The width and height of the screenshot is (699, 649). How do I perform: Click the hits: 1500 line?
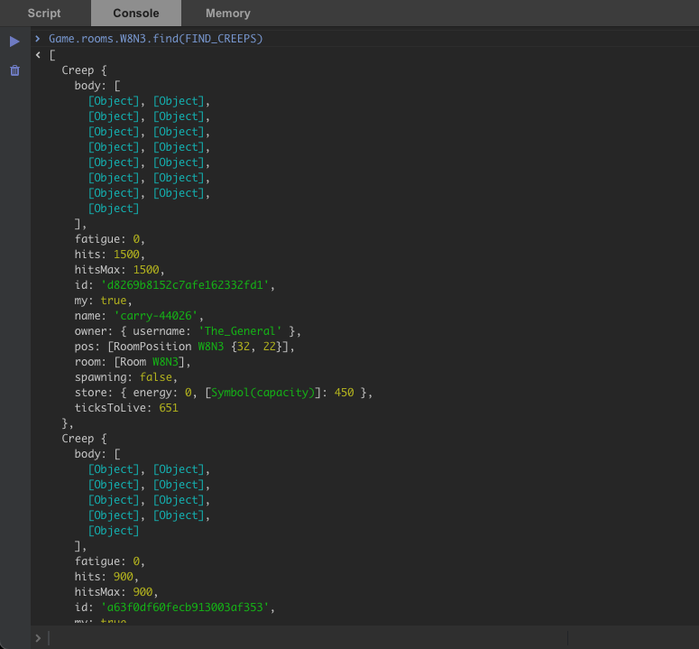tap(110, 255)
